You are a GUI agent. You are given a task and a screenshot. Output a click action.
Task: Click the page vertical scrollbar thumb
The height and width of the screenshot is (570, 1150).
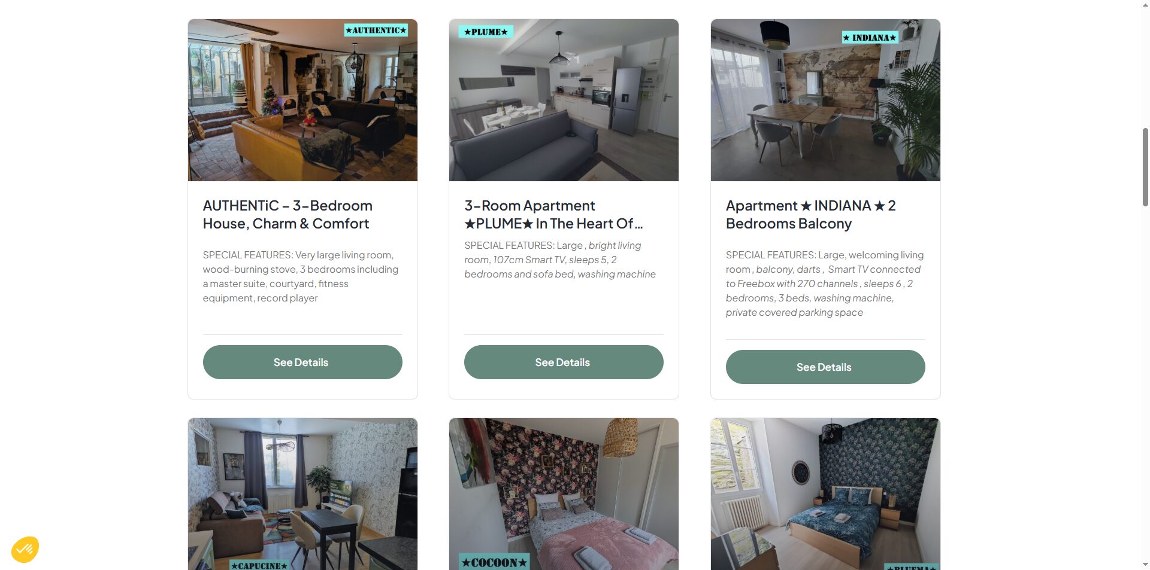pyautogui.click(x=1145, y=167)
